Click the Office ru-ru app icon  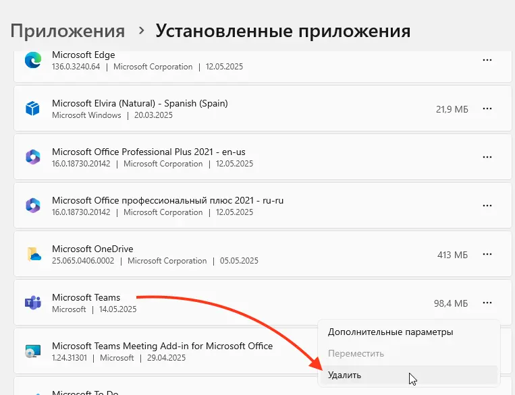[x=33, y=206]
